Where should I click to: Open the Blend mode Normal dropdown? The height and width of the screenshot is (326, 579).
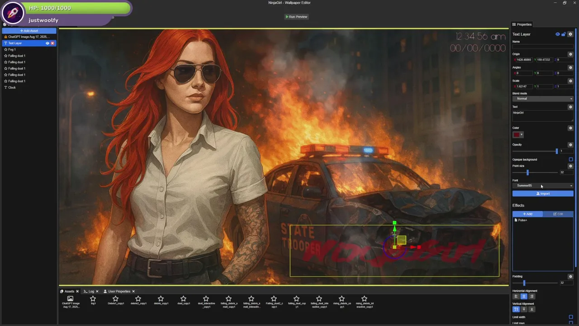click(x=543, y=99)
